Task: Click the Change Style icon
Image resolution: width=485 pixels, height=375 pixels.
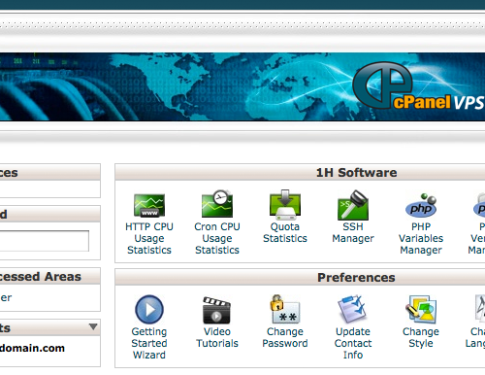Action: [421, 309]
